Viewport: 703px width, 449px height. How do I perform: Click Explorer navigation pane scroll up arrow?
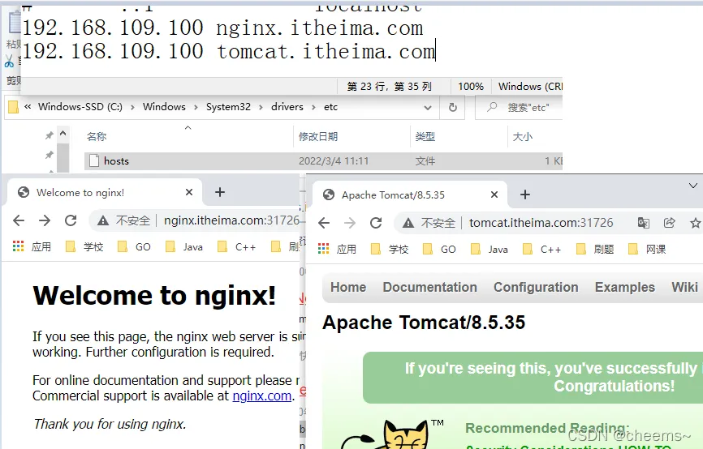coord(63,134)
